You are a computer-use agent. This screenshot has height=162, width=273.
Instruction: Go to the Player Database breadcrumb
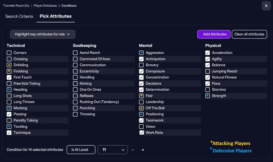click(x=45, y=5)
